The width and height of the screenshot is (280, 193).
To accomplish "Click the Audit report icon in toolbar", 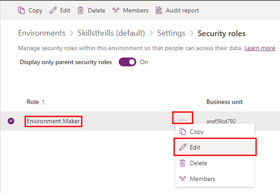I will (x=159, y=10).
